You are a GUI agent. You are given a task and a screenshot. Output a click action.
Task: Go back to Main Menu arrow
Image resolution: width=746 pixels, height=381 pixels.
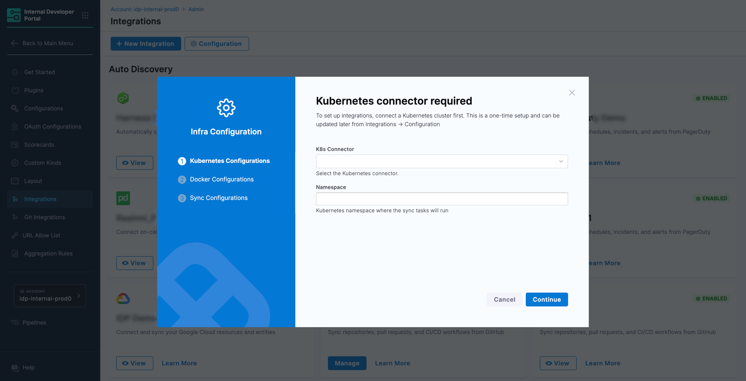pos(15,43)
